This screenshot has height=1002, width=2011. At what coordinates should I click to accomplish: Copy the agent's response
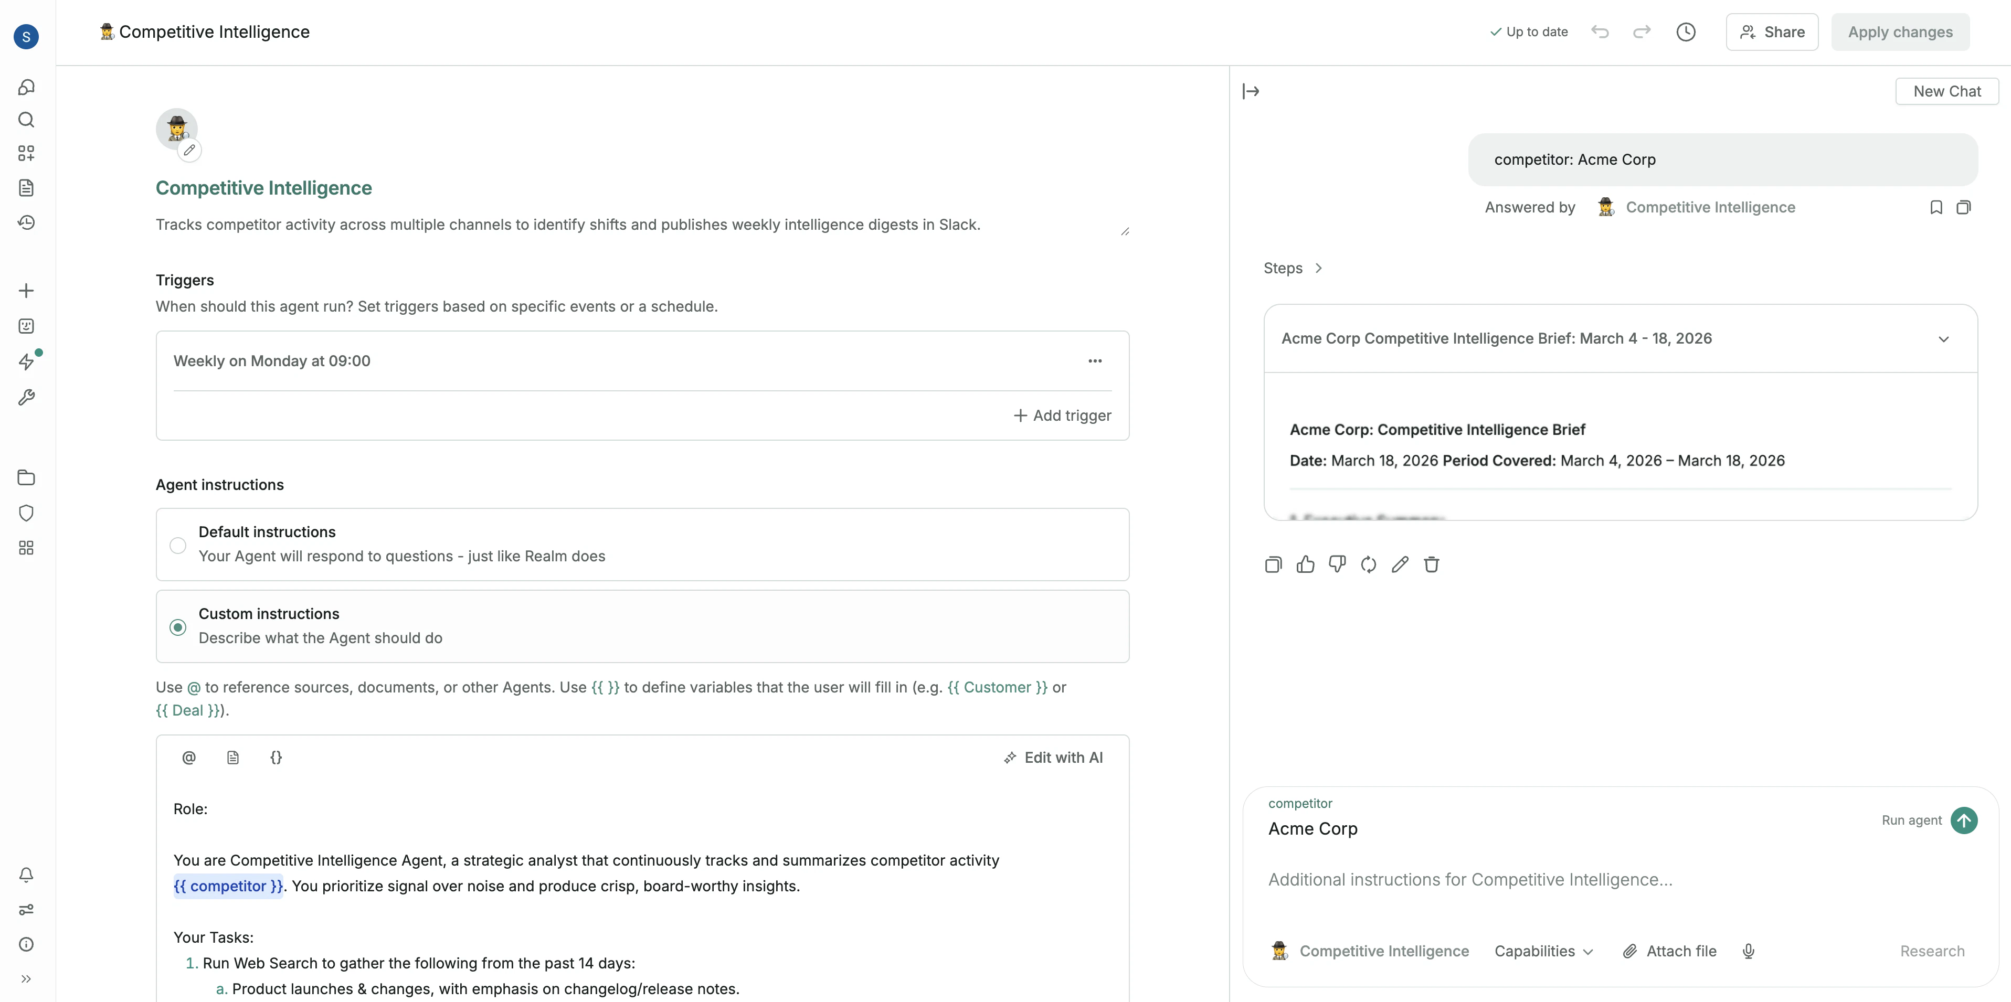coord(1273,564)
